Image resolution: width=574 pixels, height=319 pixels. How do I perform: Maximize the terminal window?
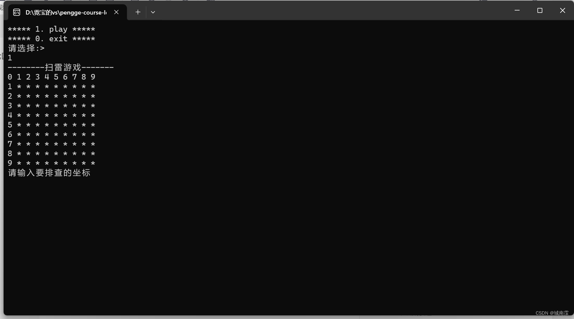pos(540,11)
